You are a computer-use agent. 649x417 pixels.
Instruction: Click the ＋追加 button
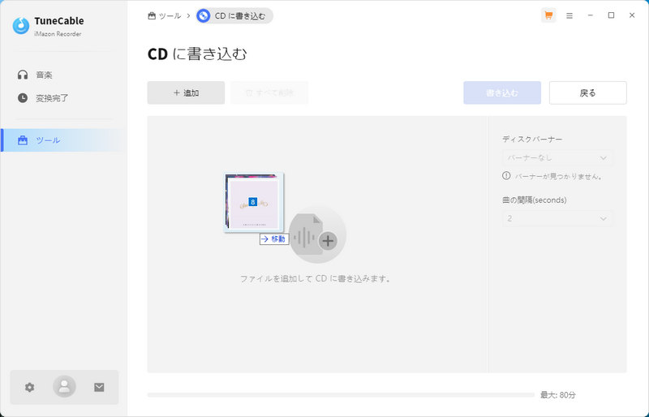(186, 92)
